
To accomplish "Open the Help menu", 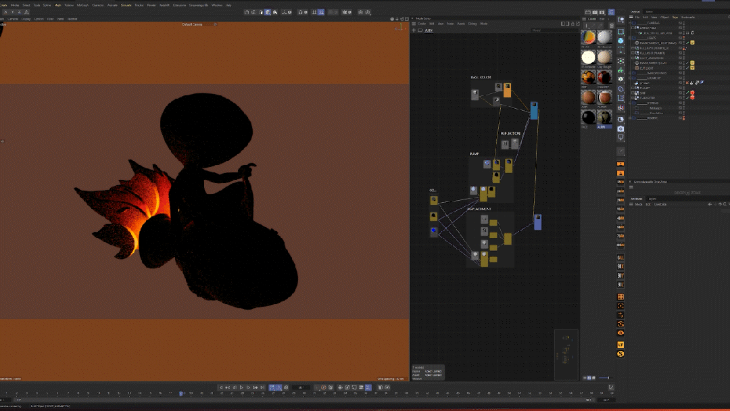I will click(228, 5).
